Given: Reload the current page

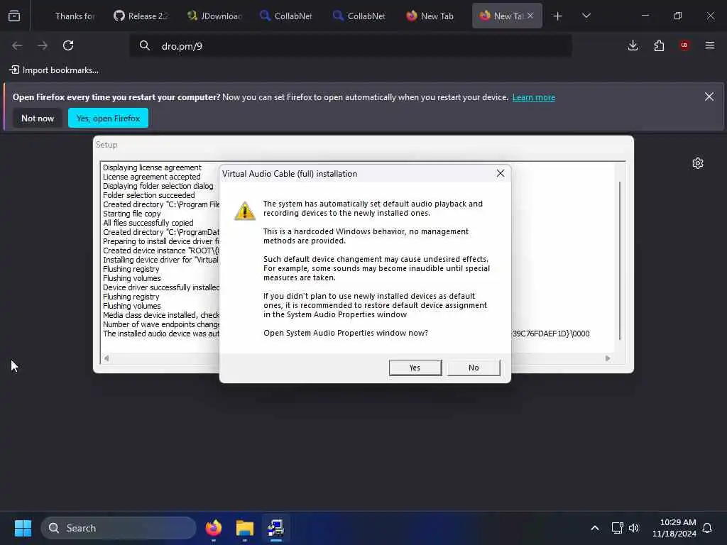Looking at the screenshot, I should (x=68, y=45).
